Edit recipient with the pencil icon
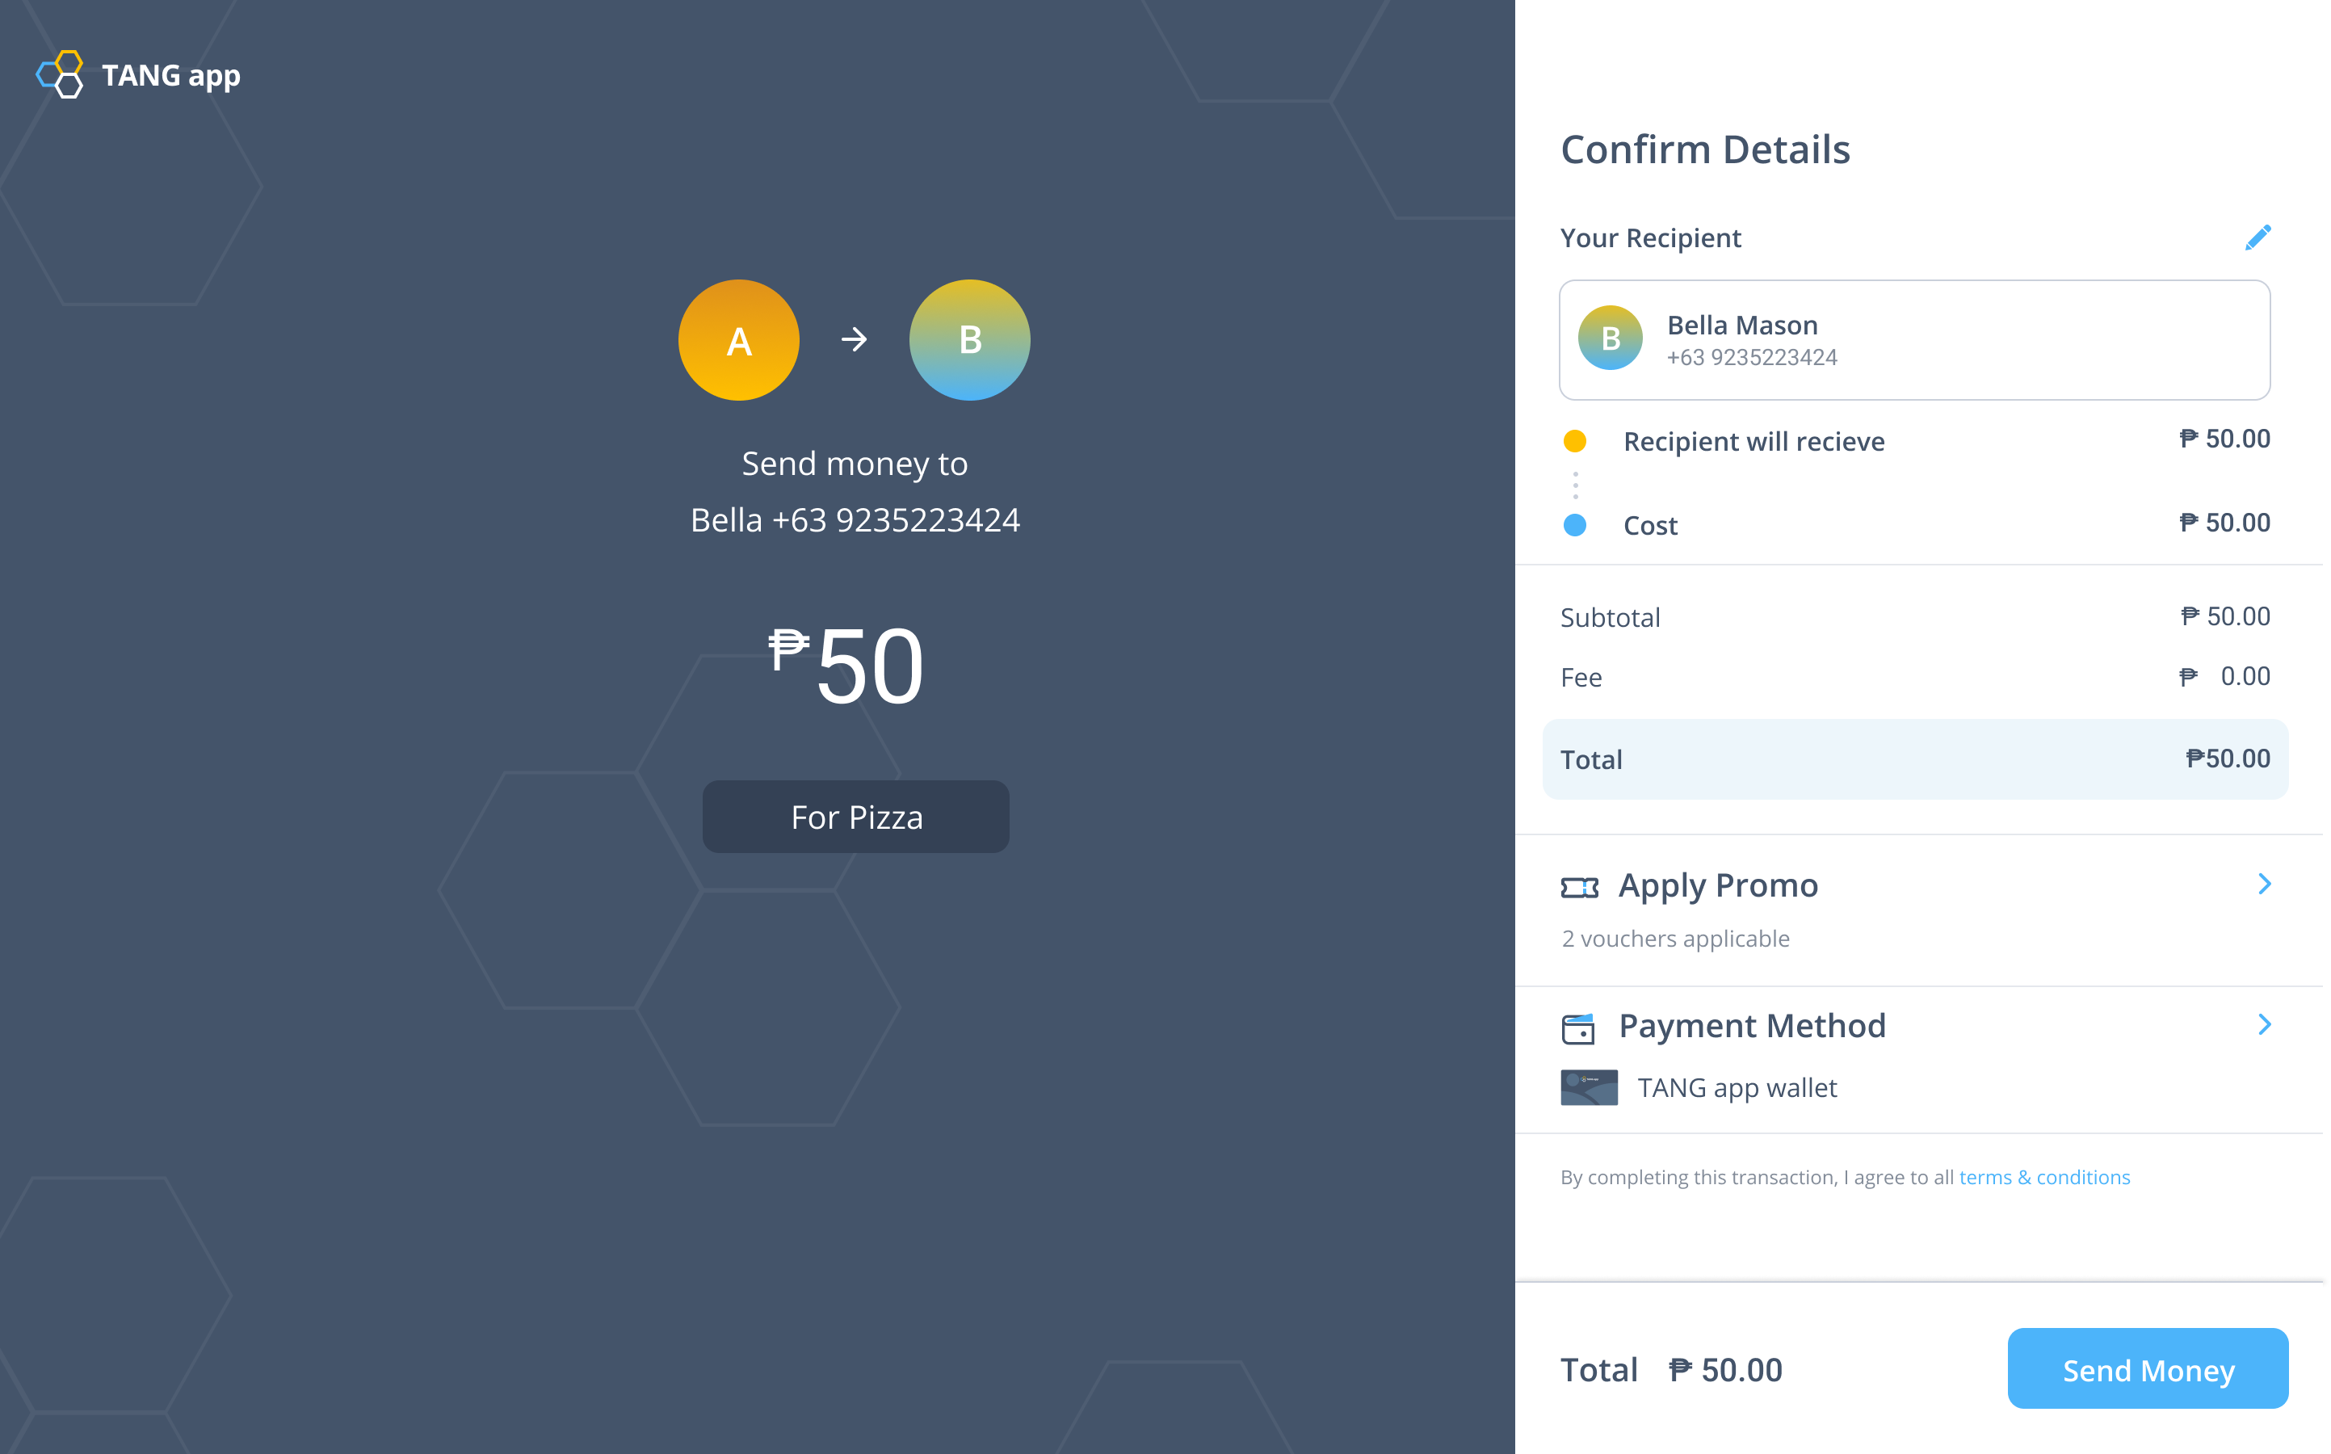 (2258, 237)
